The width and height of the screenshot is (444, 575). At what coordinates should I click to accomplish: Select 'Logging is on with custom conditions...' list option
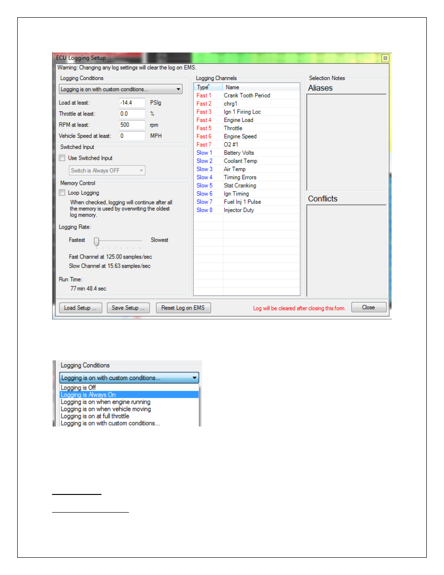point(129,423)
